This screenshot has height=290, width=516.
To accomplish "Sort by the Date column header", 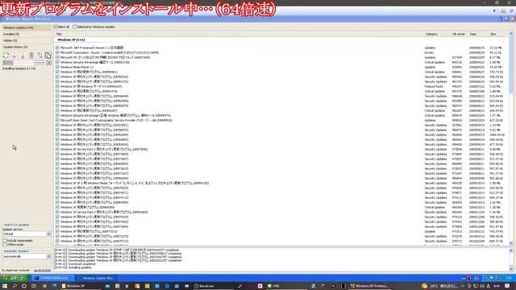I will pyautogui.click(x=478, y=34).
